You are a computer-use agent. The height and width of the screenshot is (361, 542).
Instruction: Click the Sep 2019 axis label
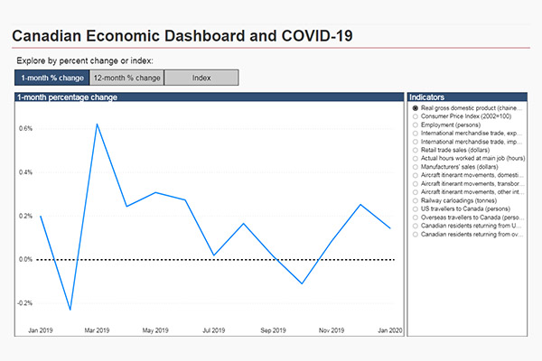273,330
